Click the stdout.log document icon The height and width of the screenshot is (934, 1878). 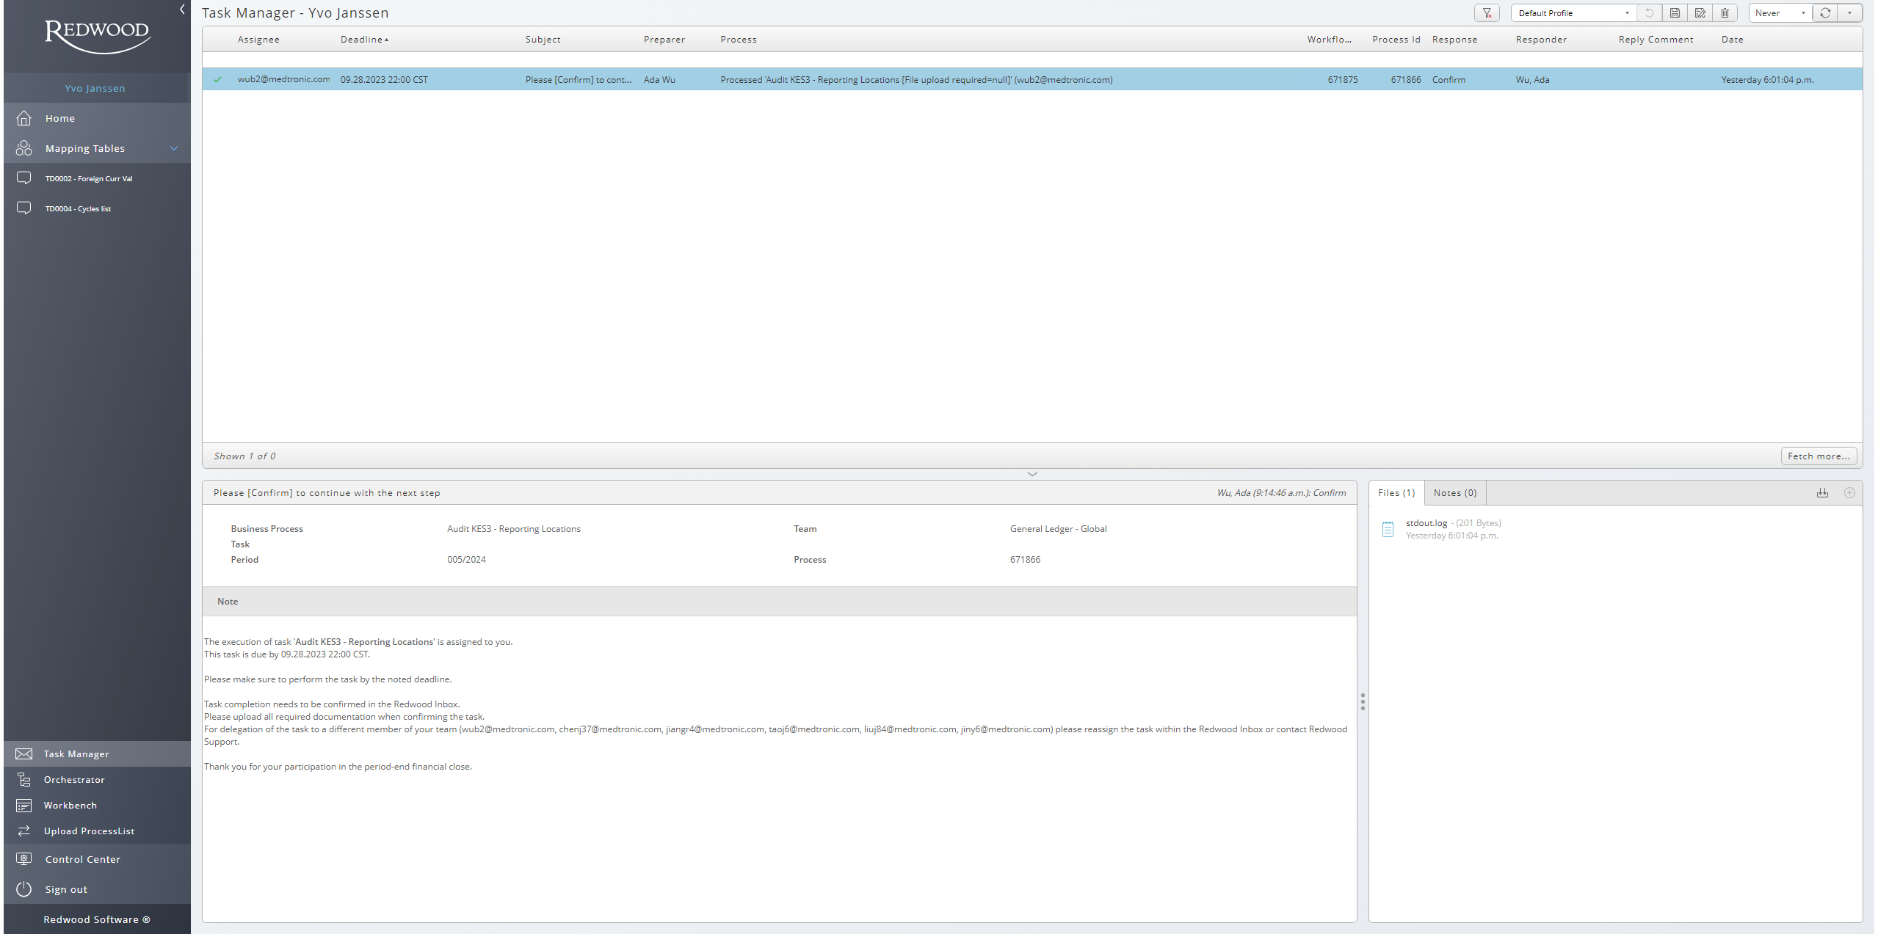(x=1388, y=529)
